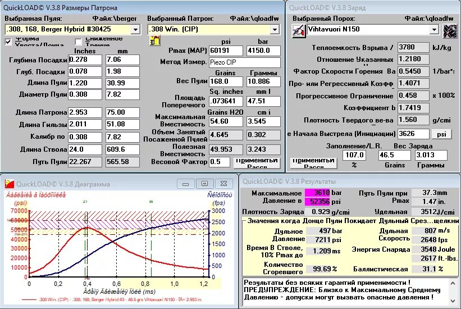Click the Results window title bar

point(350,181)
